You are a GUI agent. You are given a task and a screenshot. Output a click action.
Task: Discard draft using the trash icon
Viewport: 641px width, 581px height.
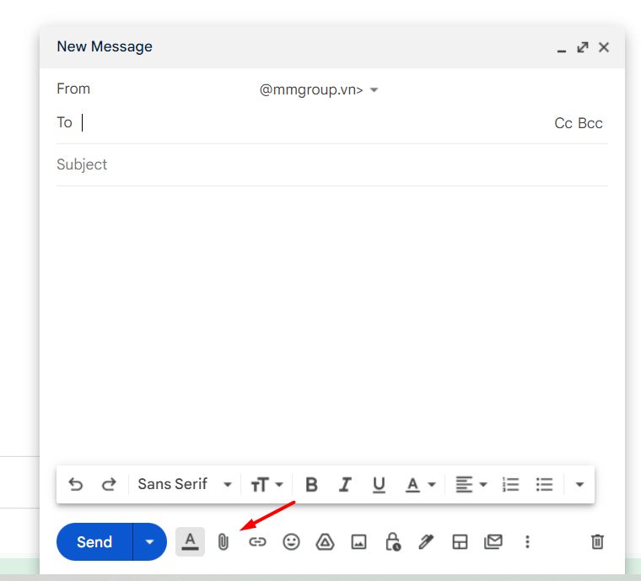click(x=597, y=541)
